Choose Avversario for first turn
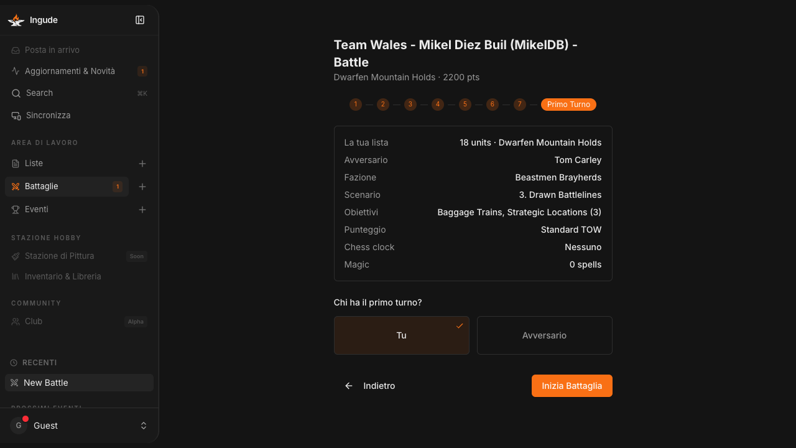The image size is (796, 448). tap(545, 335)
